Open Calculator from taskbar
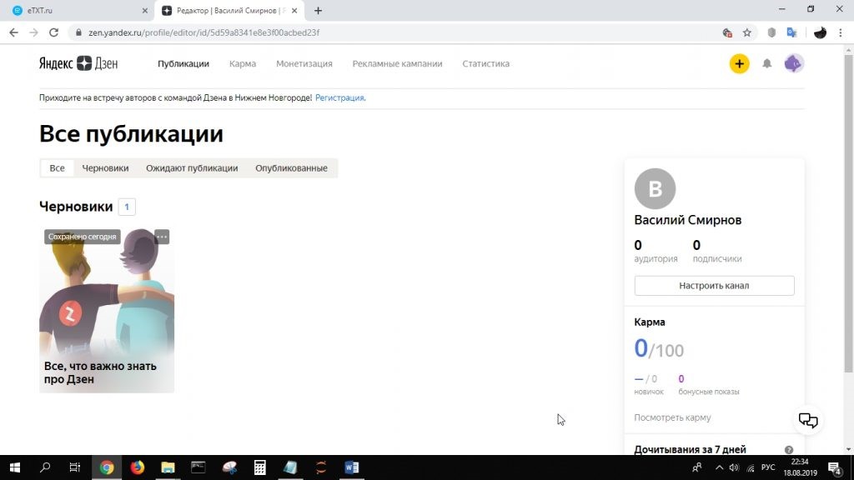The image size is (854, 480). point(260,467)
